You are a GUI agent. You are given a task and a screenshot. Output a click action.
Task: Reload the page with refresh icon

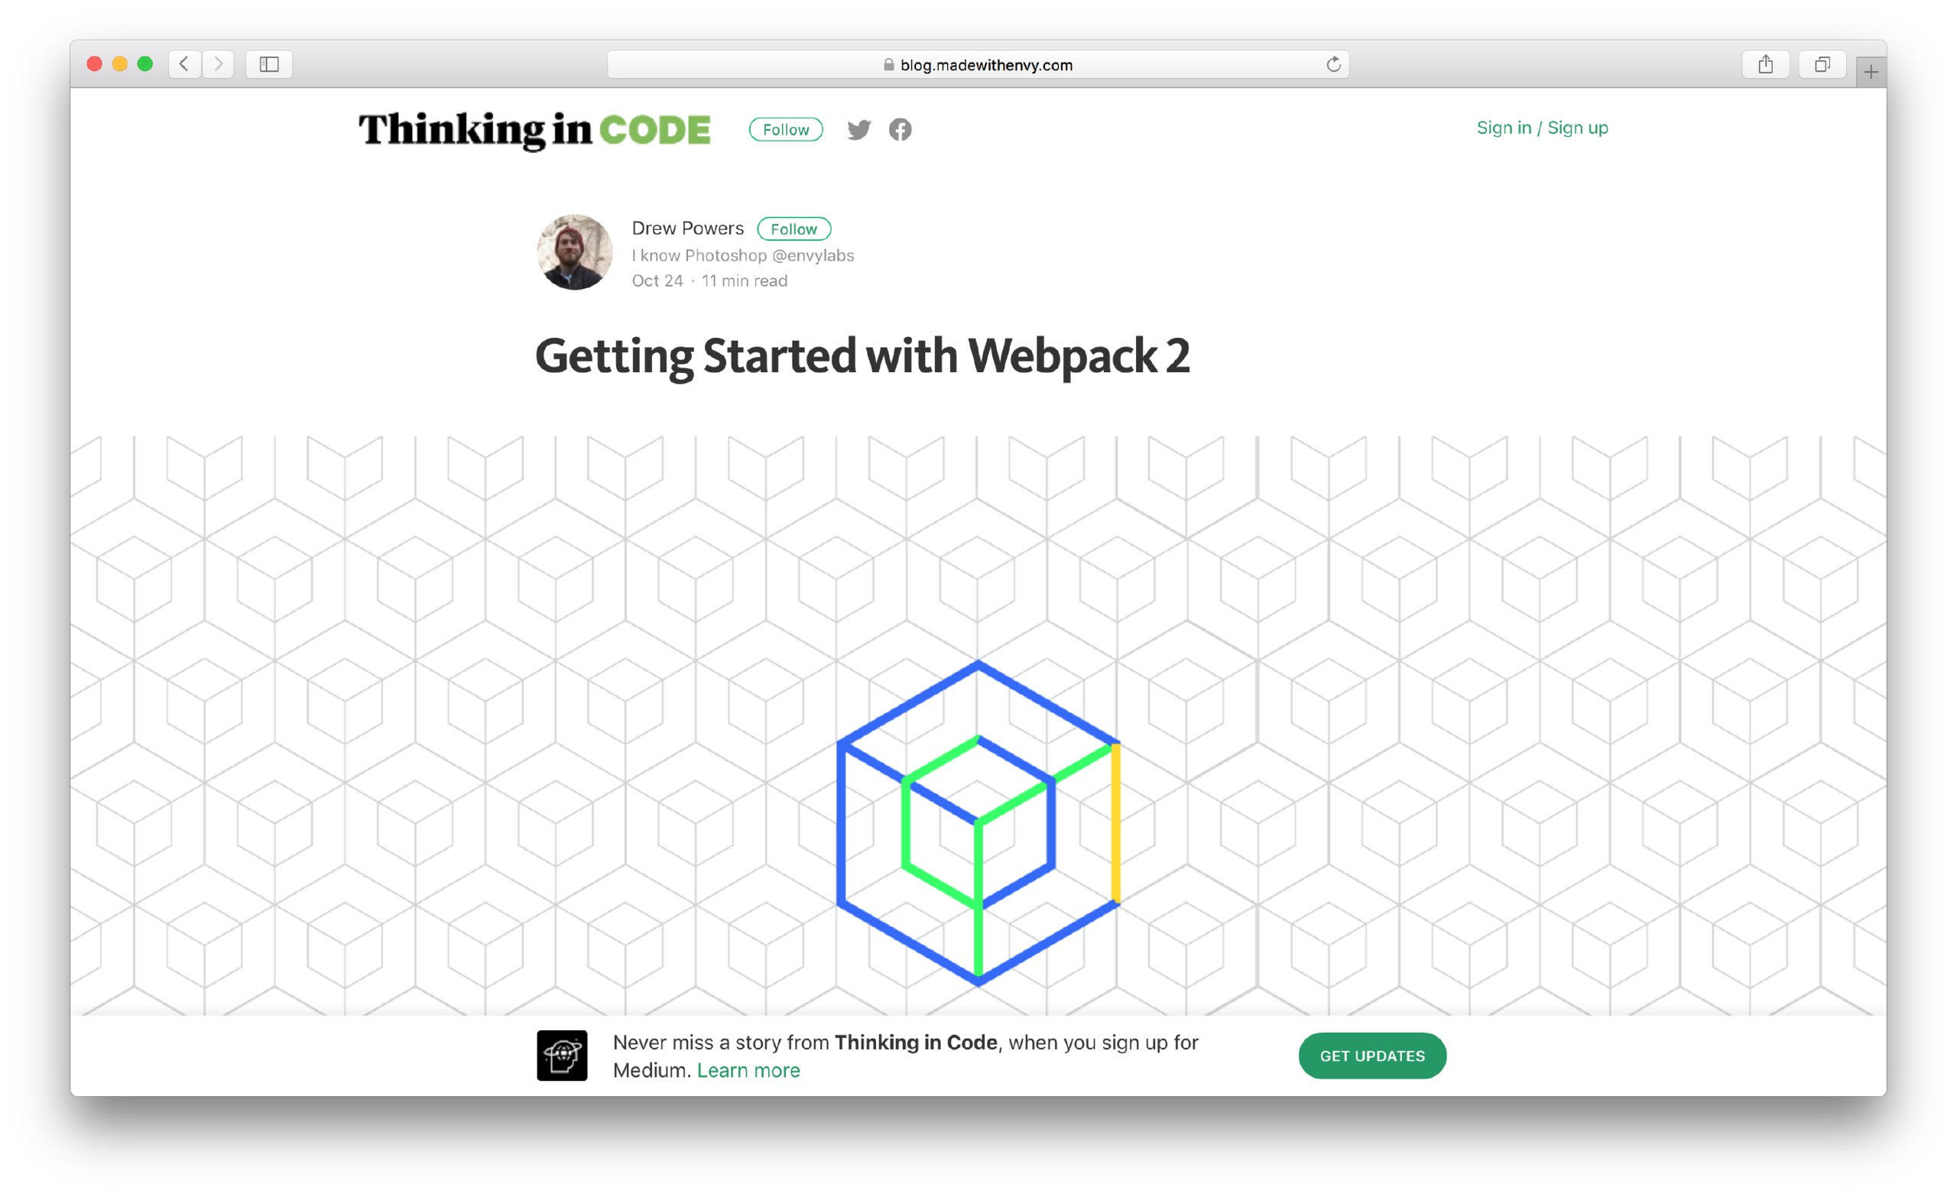point(1333,64)
